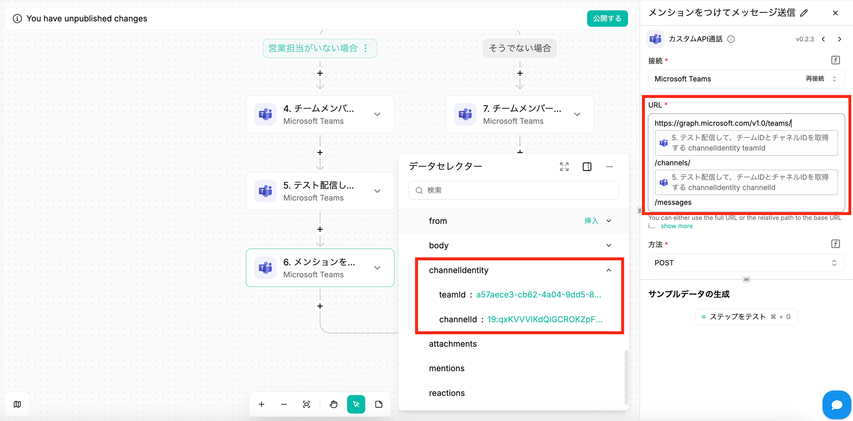Open the minimap icon at bottom left

(x=17, y=404)
